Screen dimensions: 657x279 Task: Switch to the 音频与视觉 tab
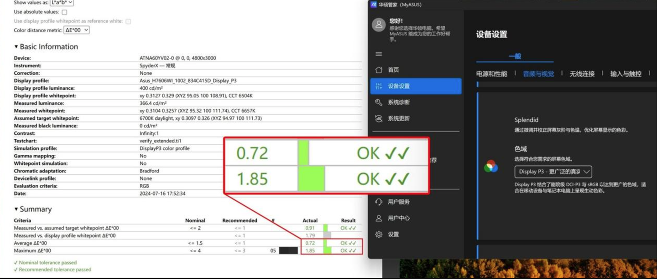click(x=538, y=74)
